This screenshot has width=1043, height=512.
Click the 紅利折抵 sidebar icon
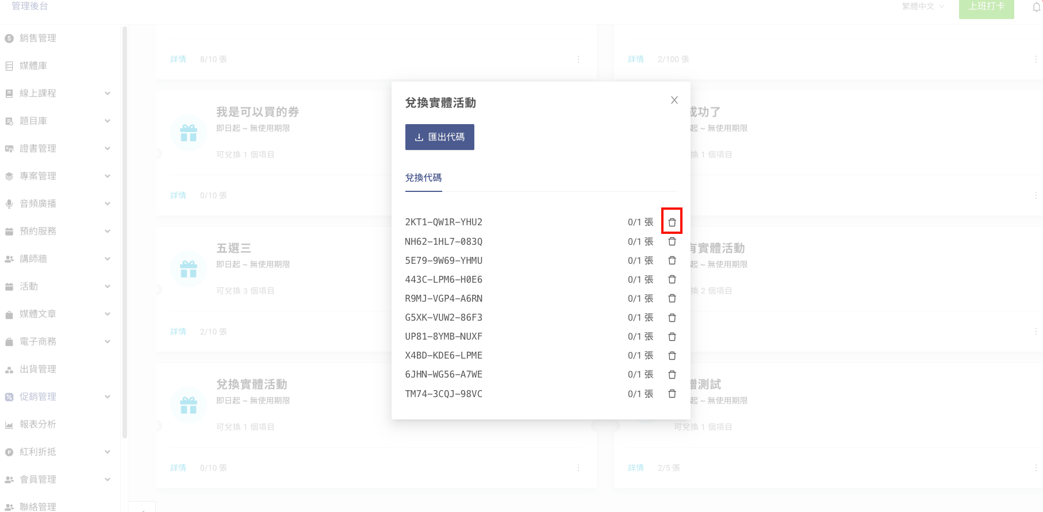coord(9,452)
